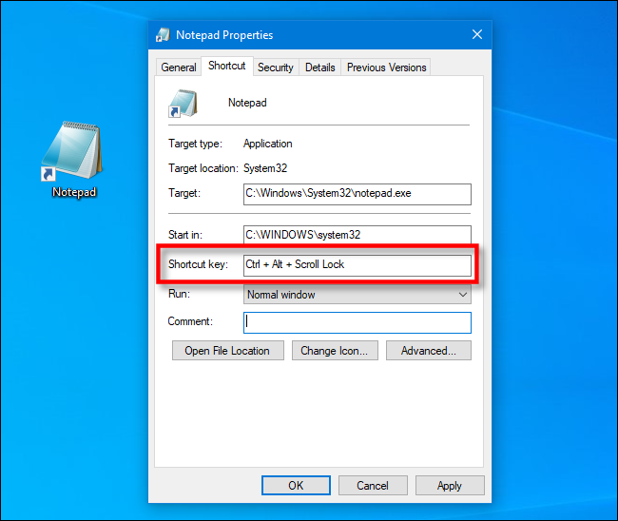The width and height of the screenshot is (618, 521).
Task: Click into the Comment text box
Action: 357,322
